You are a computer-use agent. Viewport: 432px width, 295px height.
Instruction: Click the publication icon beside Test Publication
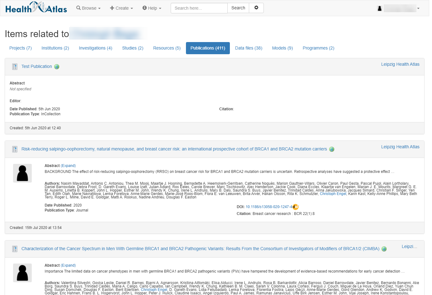pos(15,67)
